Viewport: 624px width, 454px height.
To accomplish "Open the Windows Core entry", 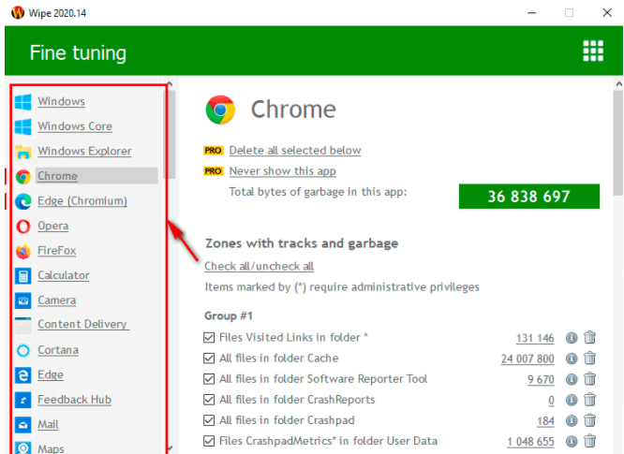I will coord(75,126).
